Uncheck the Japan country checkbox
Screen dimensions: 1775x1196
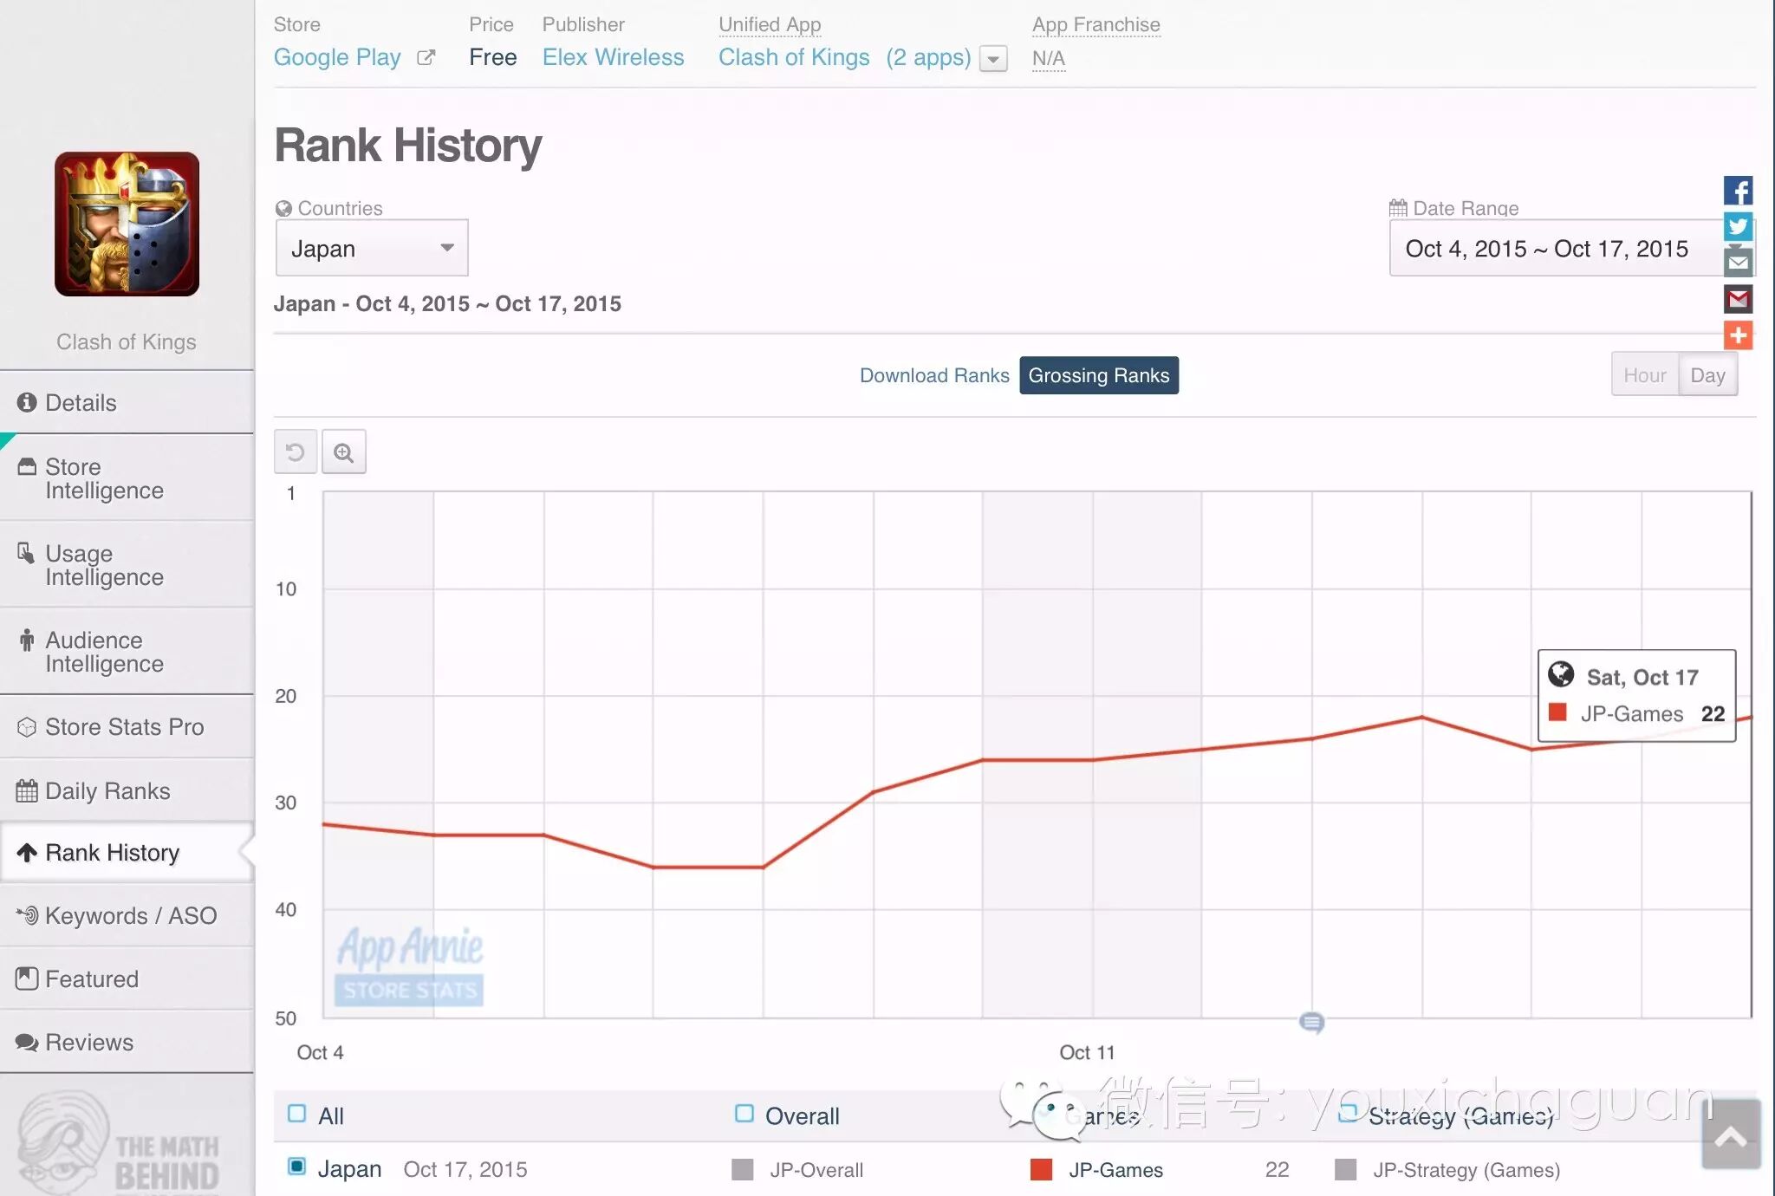click(297, 1167)
